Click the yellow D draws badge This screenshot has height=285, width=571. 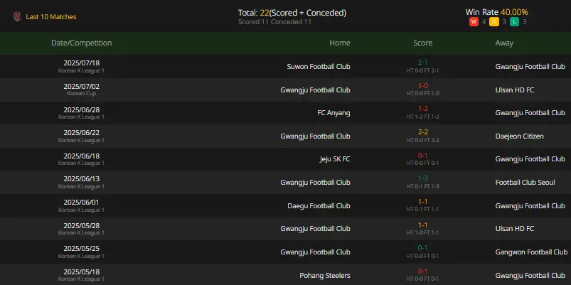494,22
